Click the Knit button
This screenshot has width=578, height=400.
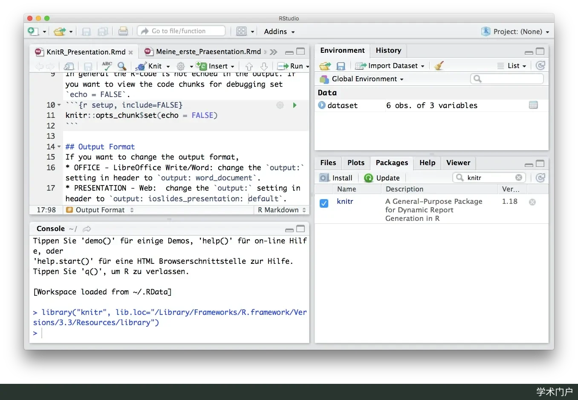pos(149,66)
